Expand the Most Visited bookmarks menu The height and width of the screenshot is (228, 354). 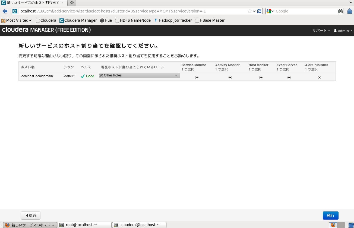17,20
